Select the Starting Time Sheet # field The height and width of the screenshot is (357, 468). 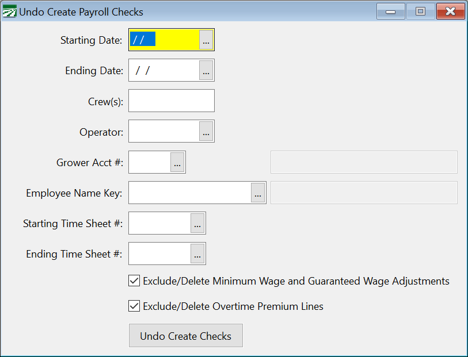click(x=158, y=223)
